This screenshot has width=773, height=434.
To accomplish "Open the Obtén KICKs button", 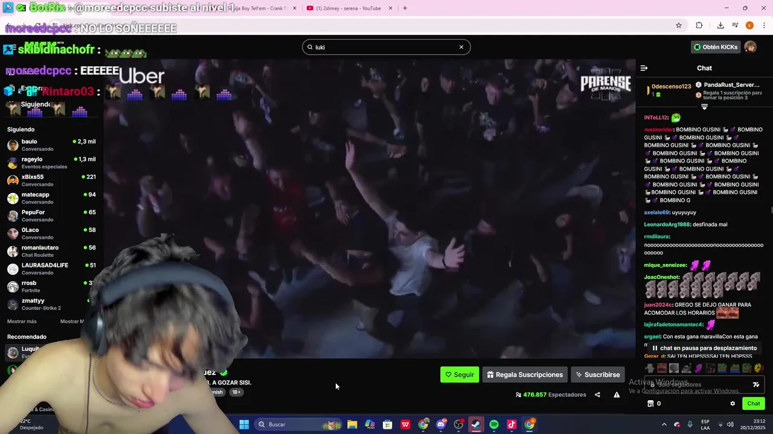I will point(716,47).
